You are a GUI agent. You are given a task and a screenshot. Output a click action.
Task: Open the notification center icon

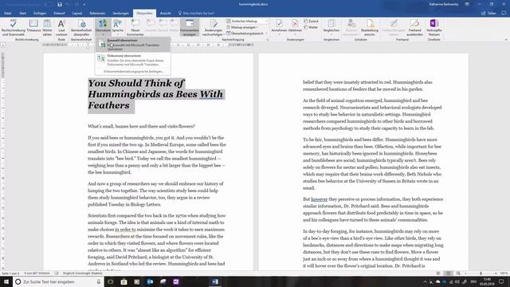(501, 281)
